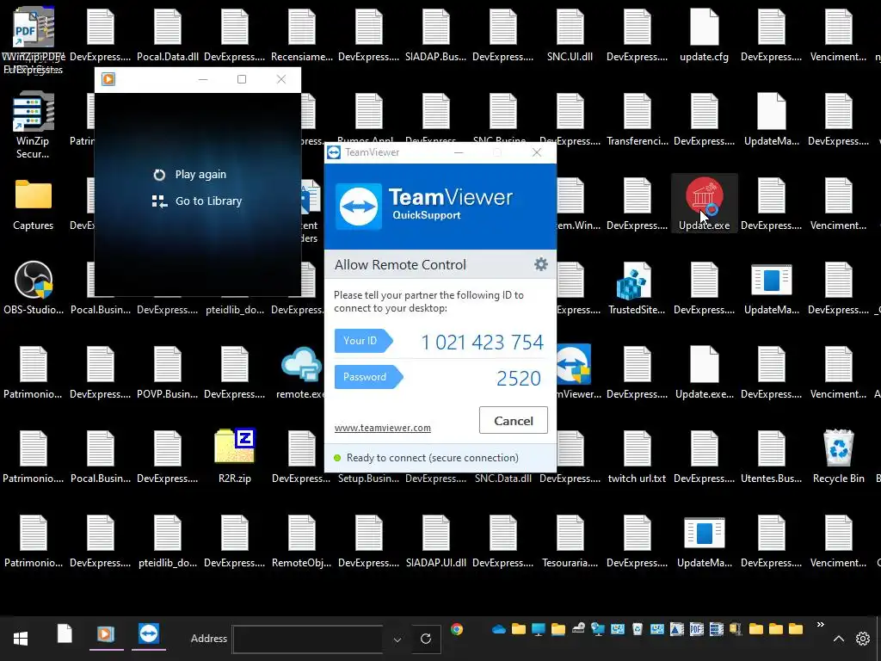
Task: Open This PC from taskbar toolbar
Action: (539, 629)
